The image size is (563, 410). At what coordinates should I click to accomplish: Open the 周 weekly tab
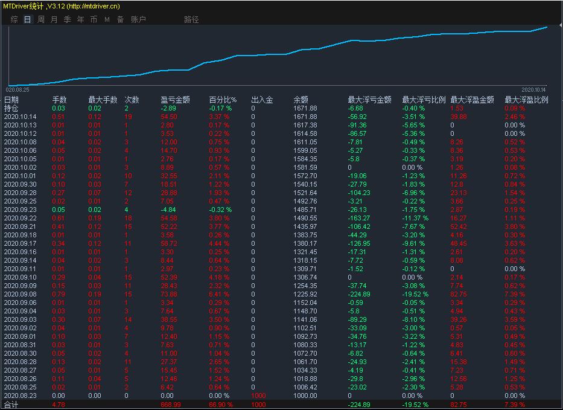point(41,19)
